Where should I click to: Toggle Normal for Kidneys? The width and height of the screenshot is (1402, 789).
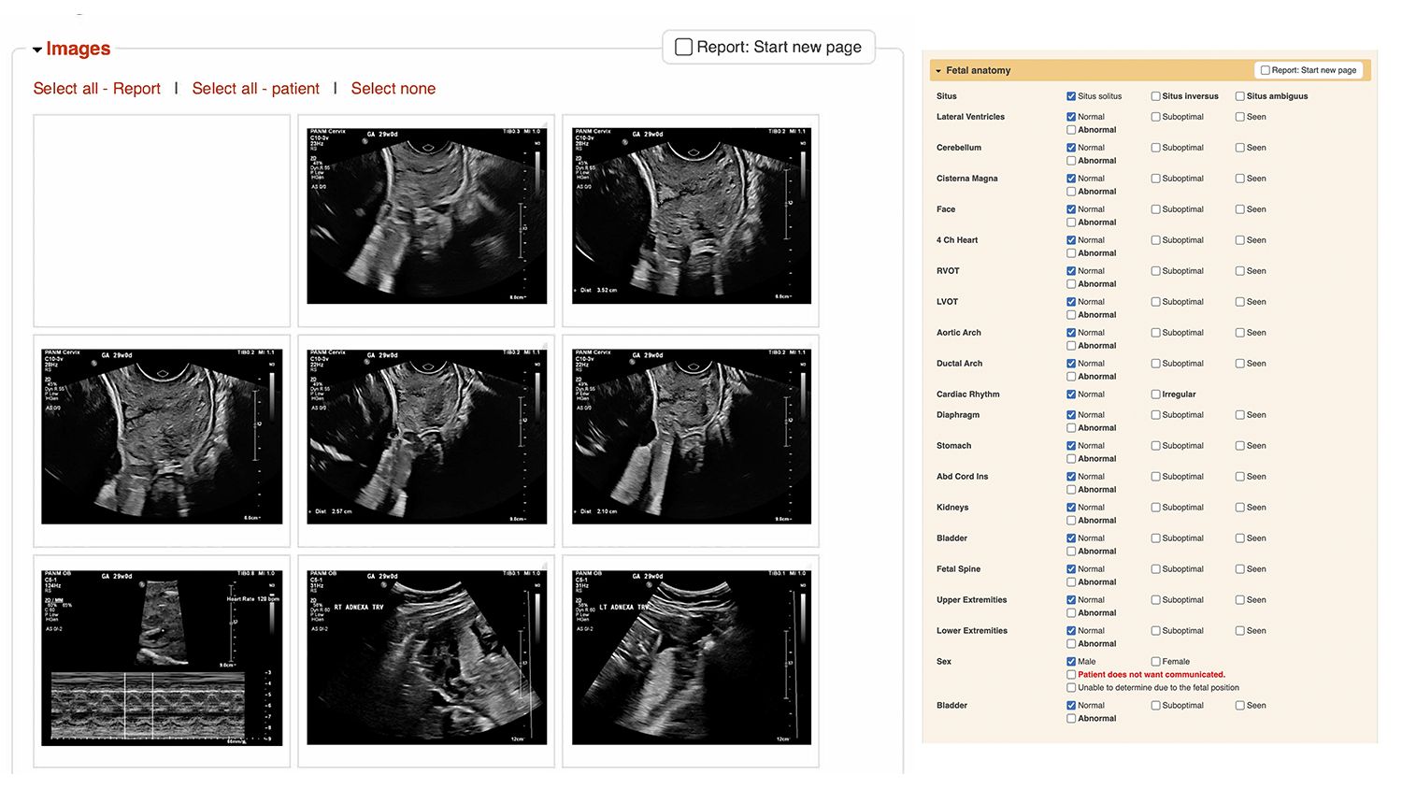(x=1071, y=508)
